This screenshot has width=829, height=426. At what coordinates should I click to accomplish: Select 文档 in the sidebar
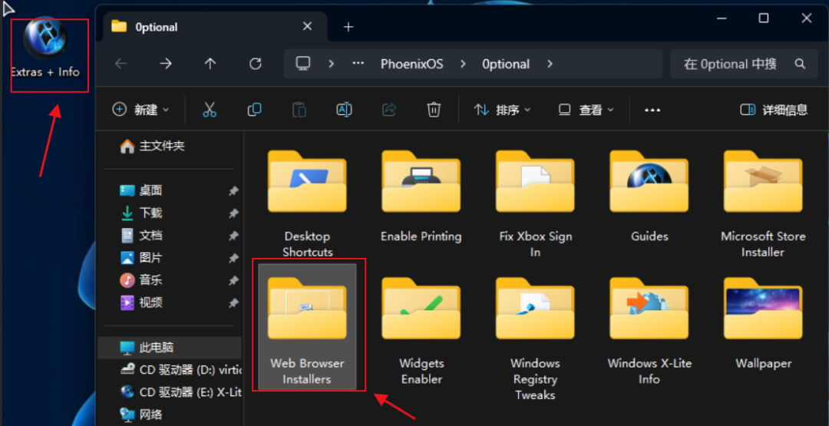[x=169, y=235]
